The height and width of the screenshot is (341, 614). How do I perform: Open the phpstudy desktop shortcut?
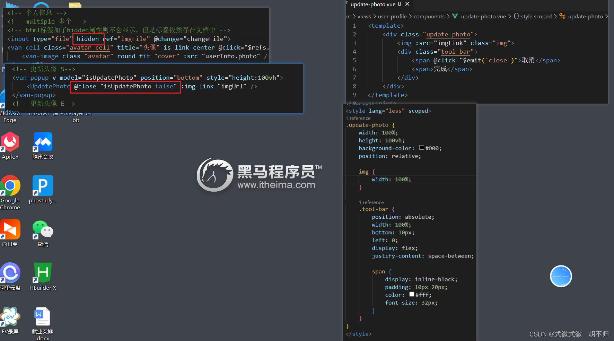43,189
